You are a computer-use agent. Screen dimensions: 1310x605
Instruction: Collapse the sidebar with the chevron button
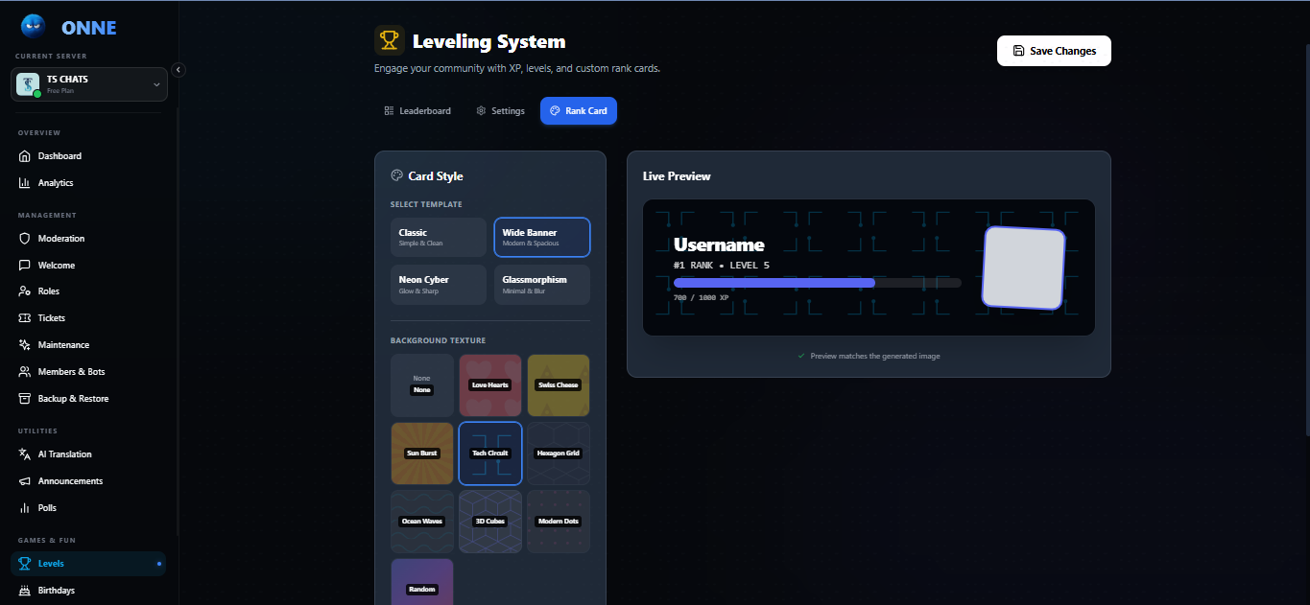(x=179, y=69)
